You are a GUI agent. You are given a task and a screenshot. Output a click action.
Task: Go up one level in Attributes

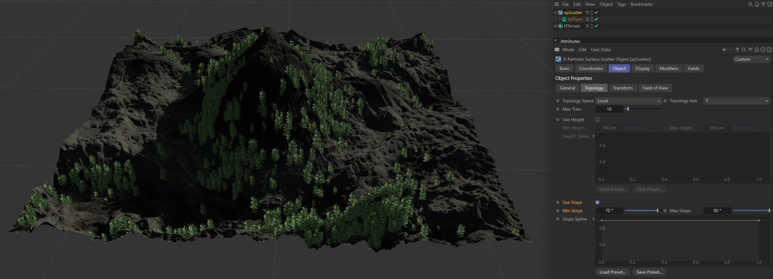pyautogui.click(x=737, y=50)
